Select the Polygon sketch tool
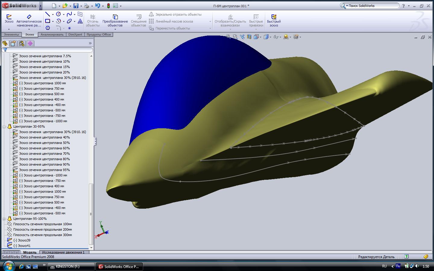The height and width of the screenshot is (271, 434). [x=48, y=28]
